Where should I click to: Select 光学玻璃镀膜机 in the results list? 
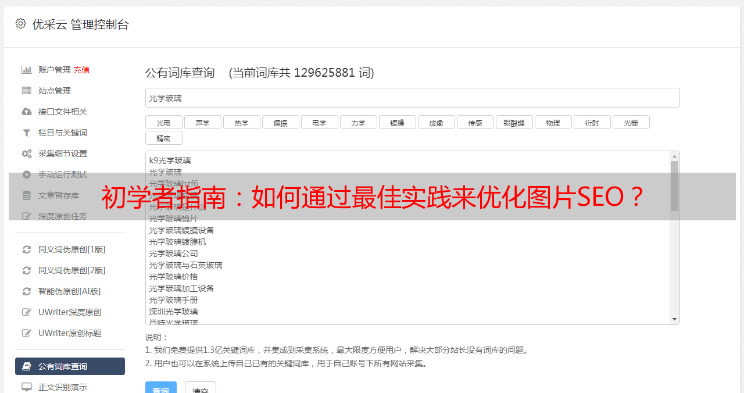pyautogui.click(x=177, y=242)
